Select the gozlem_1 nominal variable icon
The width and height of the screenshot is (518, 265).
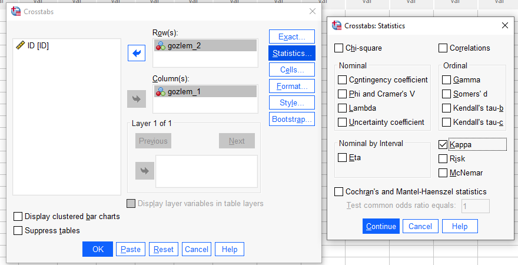coord(160,91)
